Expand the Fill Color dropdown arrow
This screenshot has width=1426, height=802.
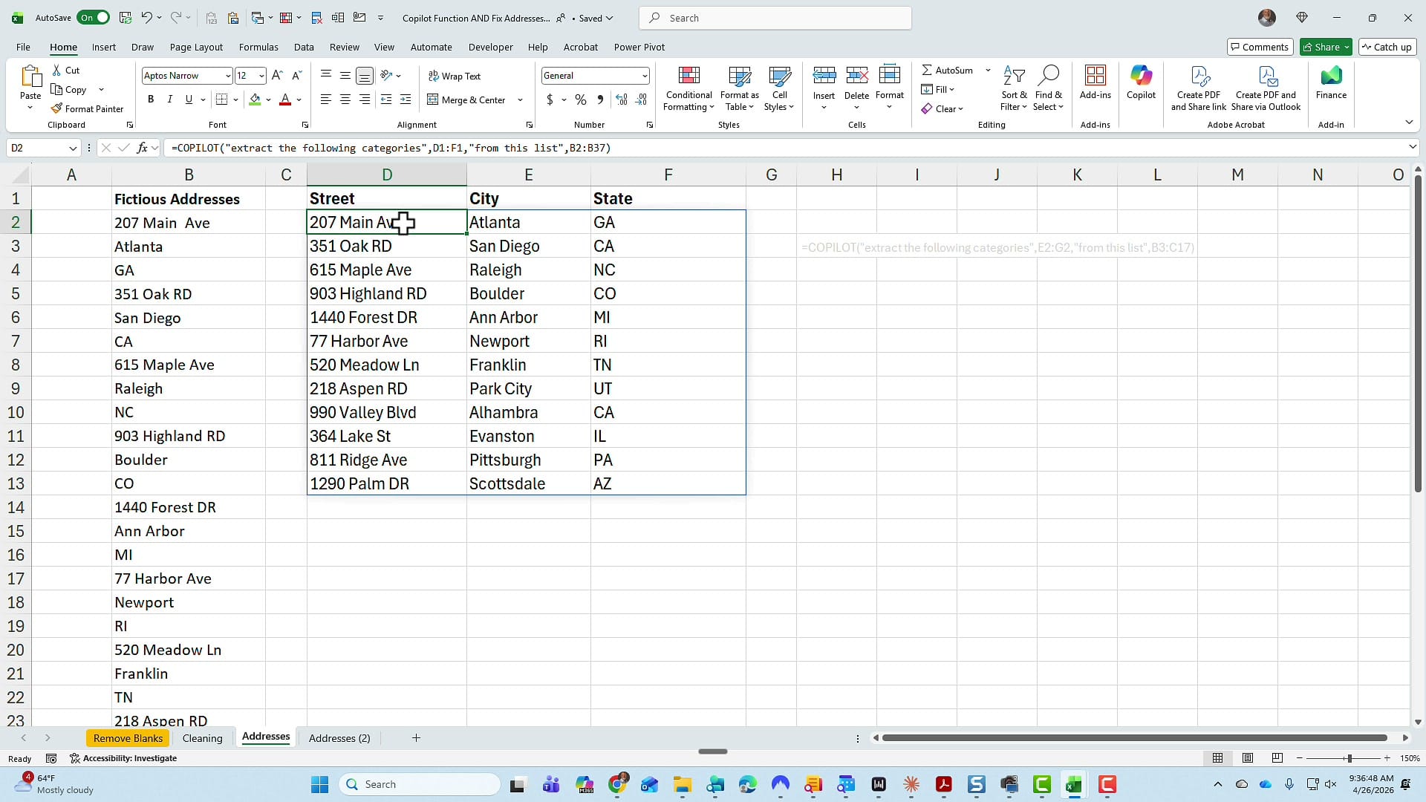coord(268,100)
